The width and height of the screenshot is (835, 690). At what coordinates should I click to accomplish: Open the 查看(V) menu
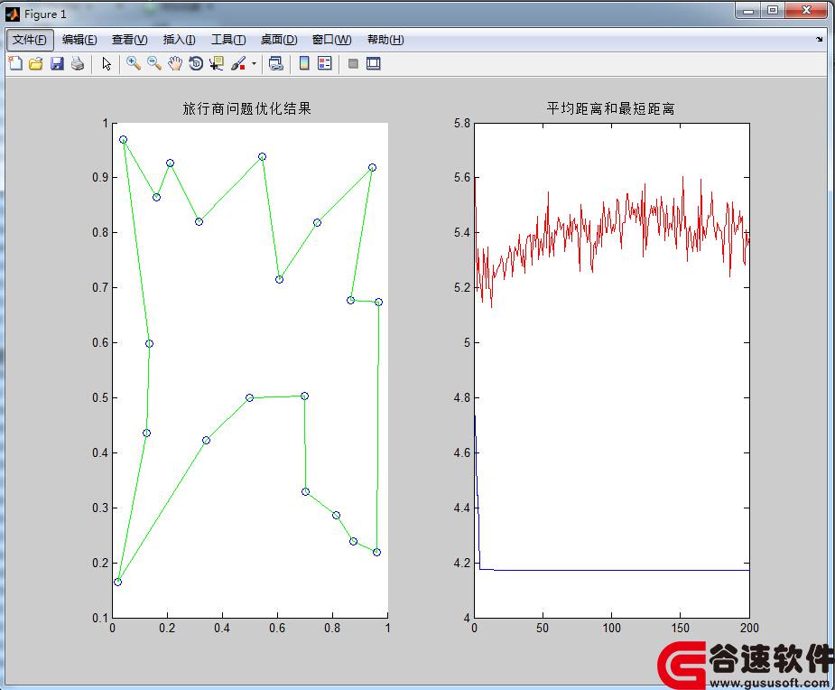129,40
